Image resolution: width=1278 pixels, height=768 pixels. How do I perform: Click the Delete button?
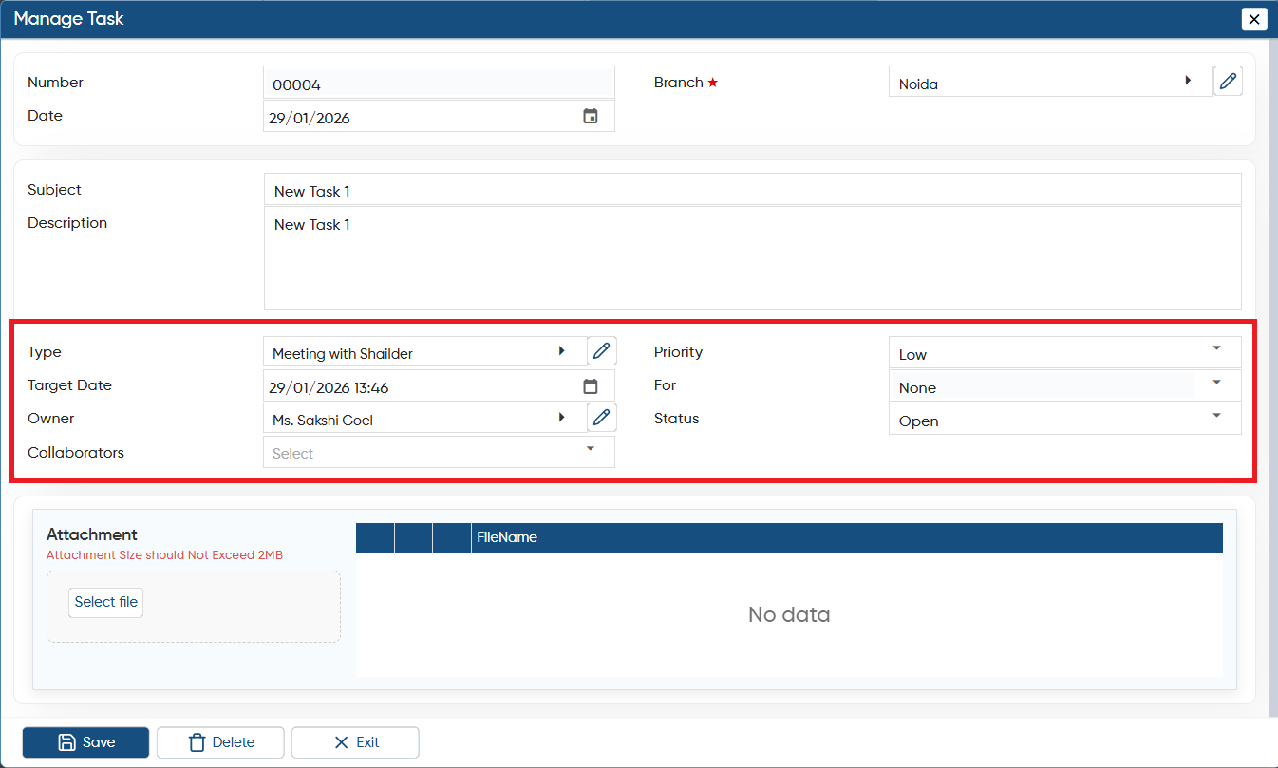[220, 742]
